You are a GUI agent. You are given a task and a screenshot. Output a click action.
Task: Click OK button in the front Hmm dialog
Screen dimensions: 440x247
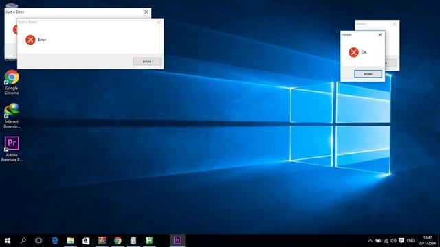coord(368,74)
